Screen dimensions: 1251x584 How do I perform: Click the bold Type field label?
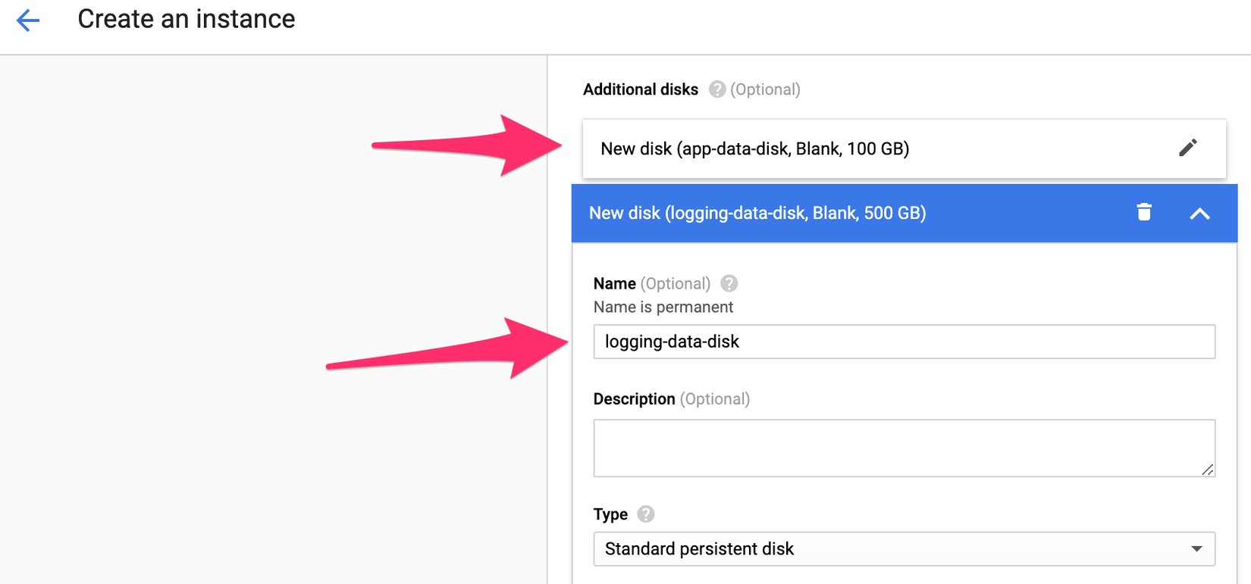[x=610, y=514]
